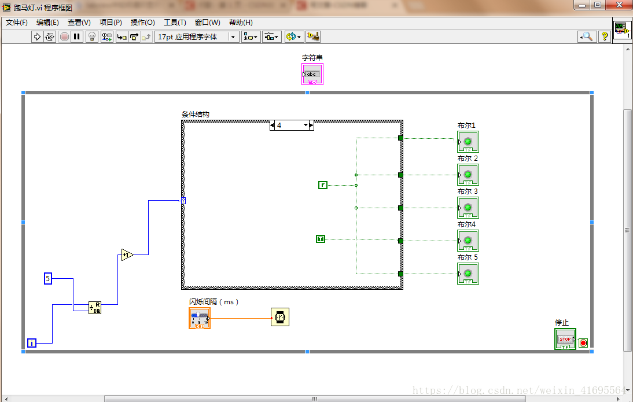Click the False boolean constant
633x402 pixels.
[x=323, y=185]
